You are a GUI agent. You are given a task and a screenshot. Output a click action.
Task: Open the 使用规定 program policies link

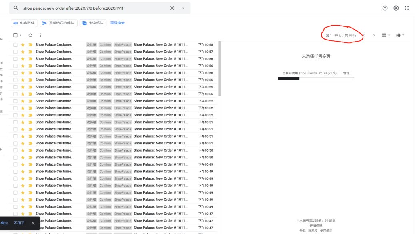pyautogui.click(x=326, y=230)
